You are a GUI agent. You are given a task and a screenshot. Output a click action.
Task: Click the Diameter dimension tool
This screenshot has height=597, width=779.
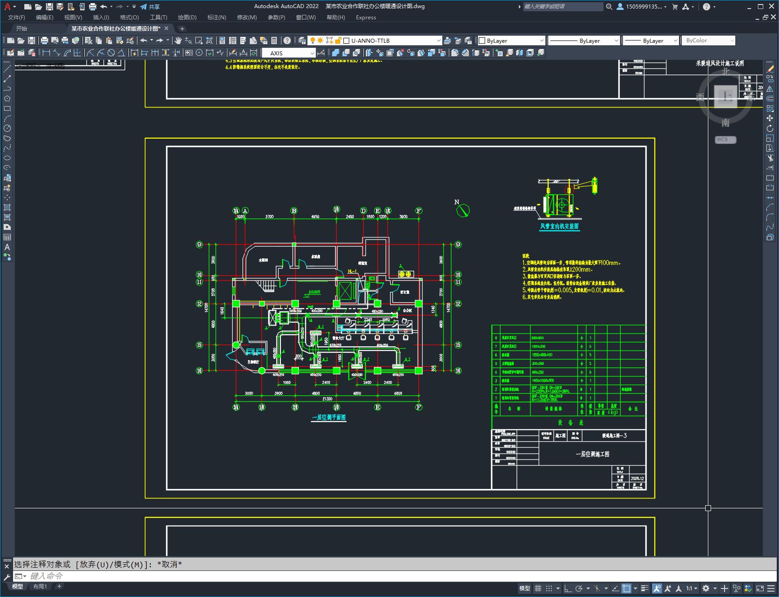point(111,53)
